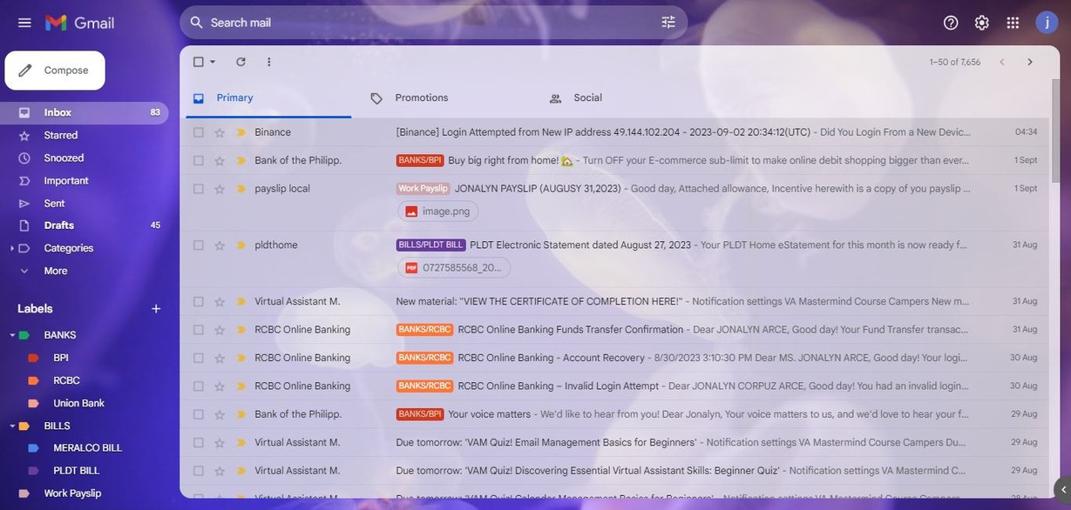The height and width of the screenshot is (510, 1071).
Task: Switch to the Promotions tab
Action: click(421, 98)
